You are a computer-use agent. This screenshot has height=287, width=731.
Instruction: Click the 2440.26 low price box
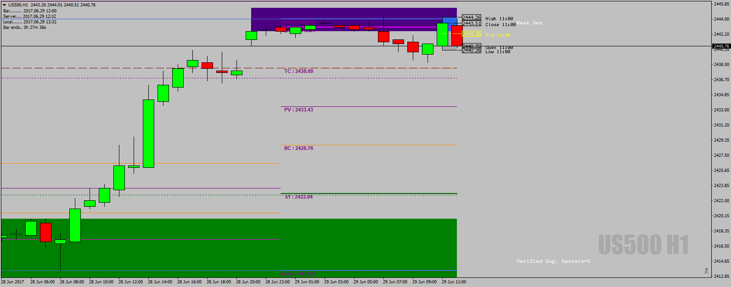(x=472, y=50)
